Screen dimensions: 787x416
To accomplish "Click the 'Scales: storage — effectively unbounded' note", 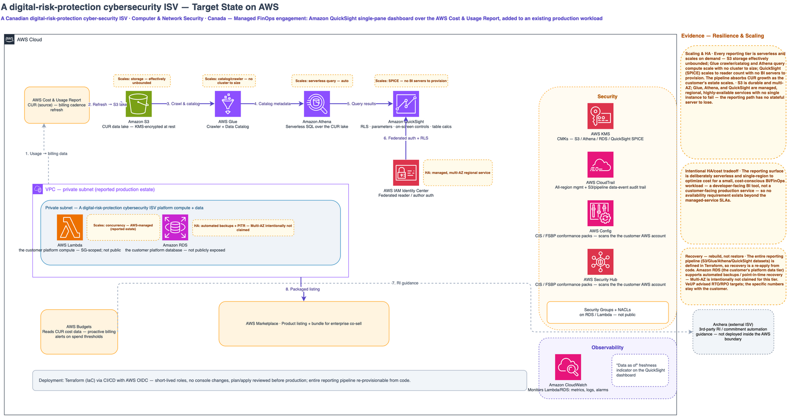I will point(142,81).
